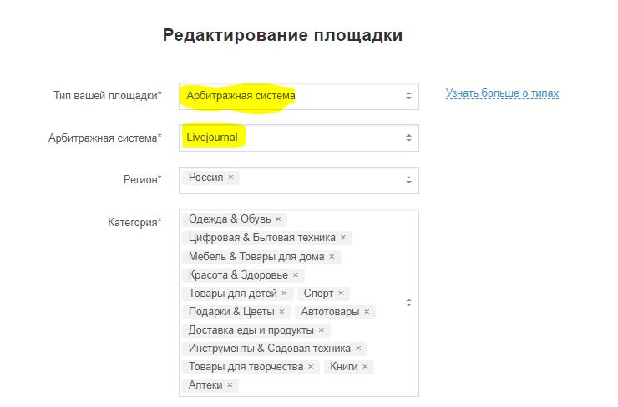Remove 'Товары для детей' tag

(x=284, y=294)
